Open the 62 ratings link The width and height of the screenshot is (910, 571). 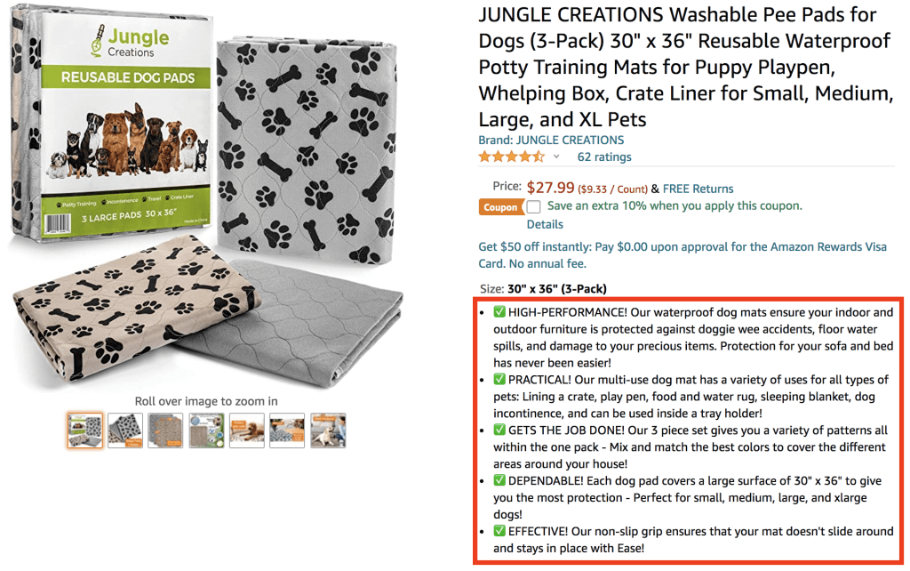pos(604,157)
